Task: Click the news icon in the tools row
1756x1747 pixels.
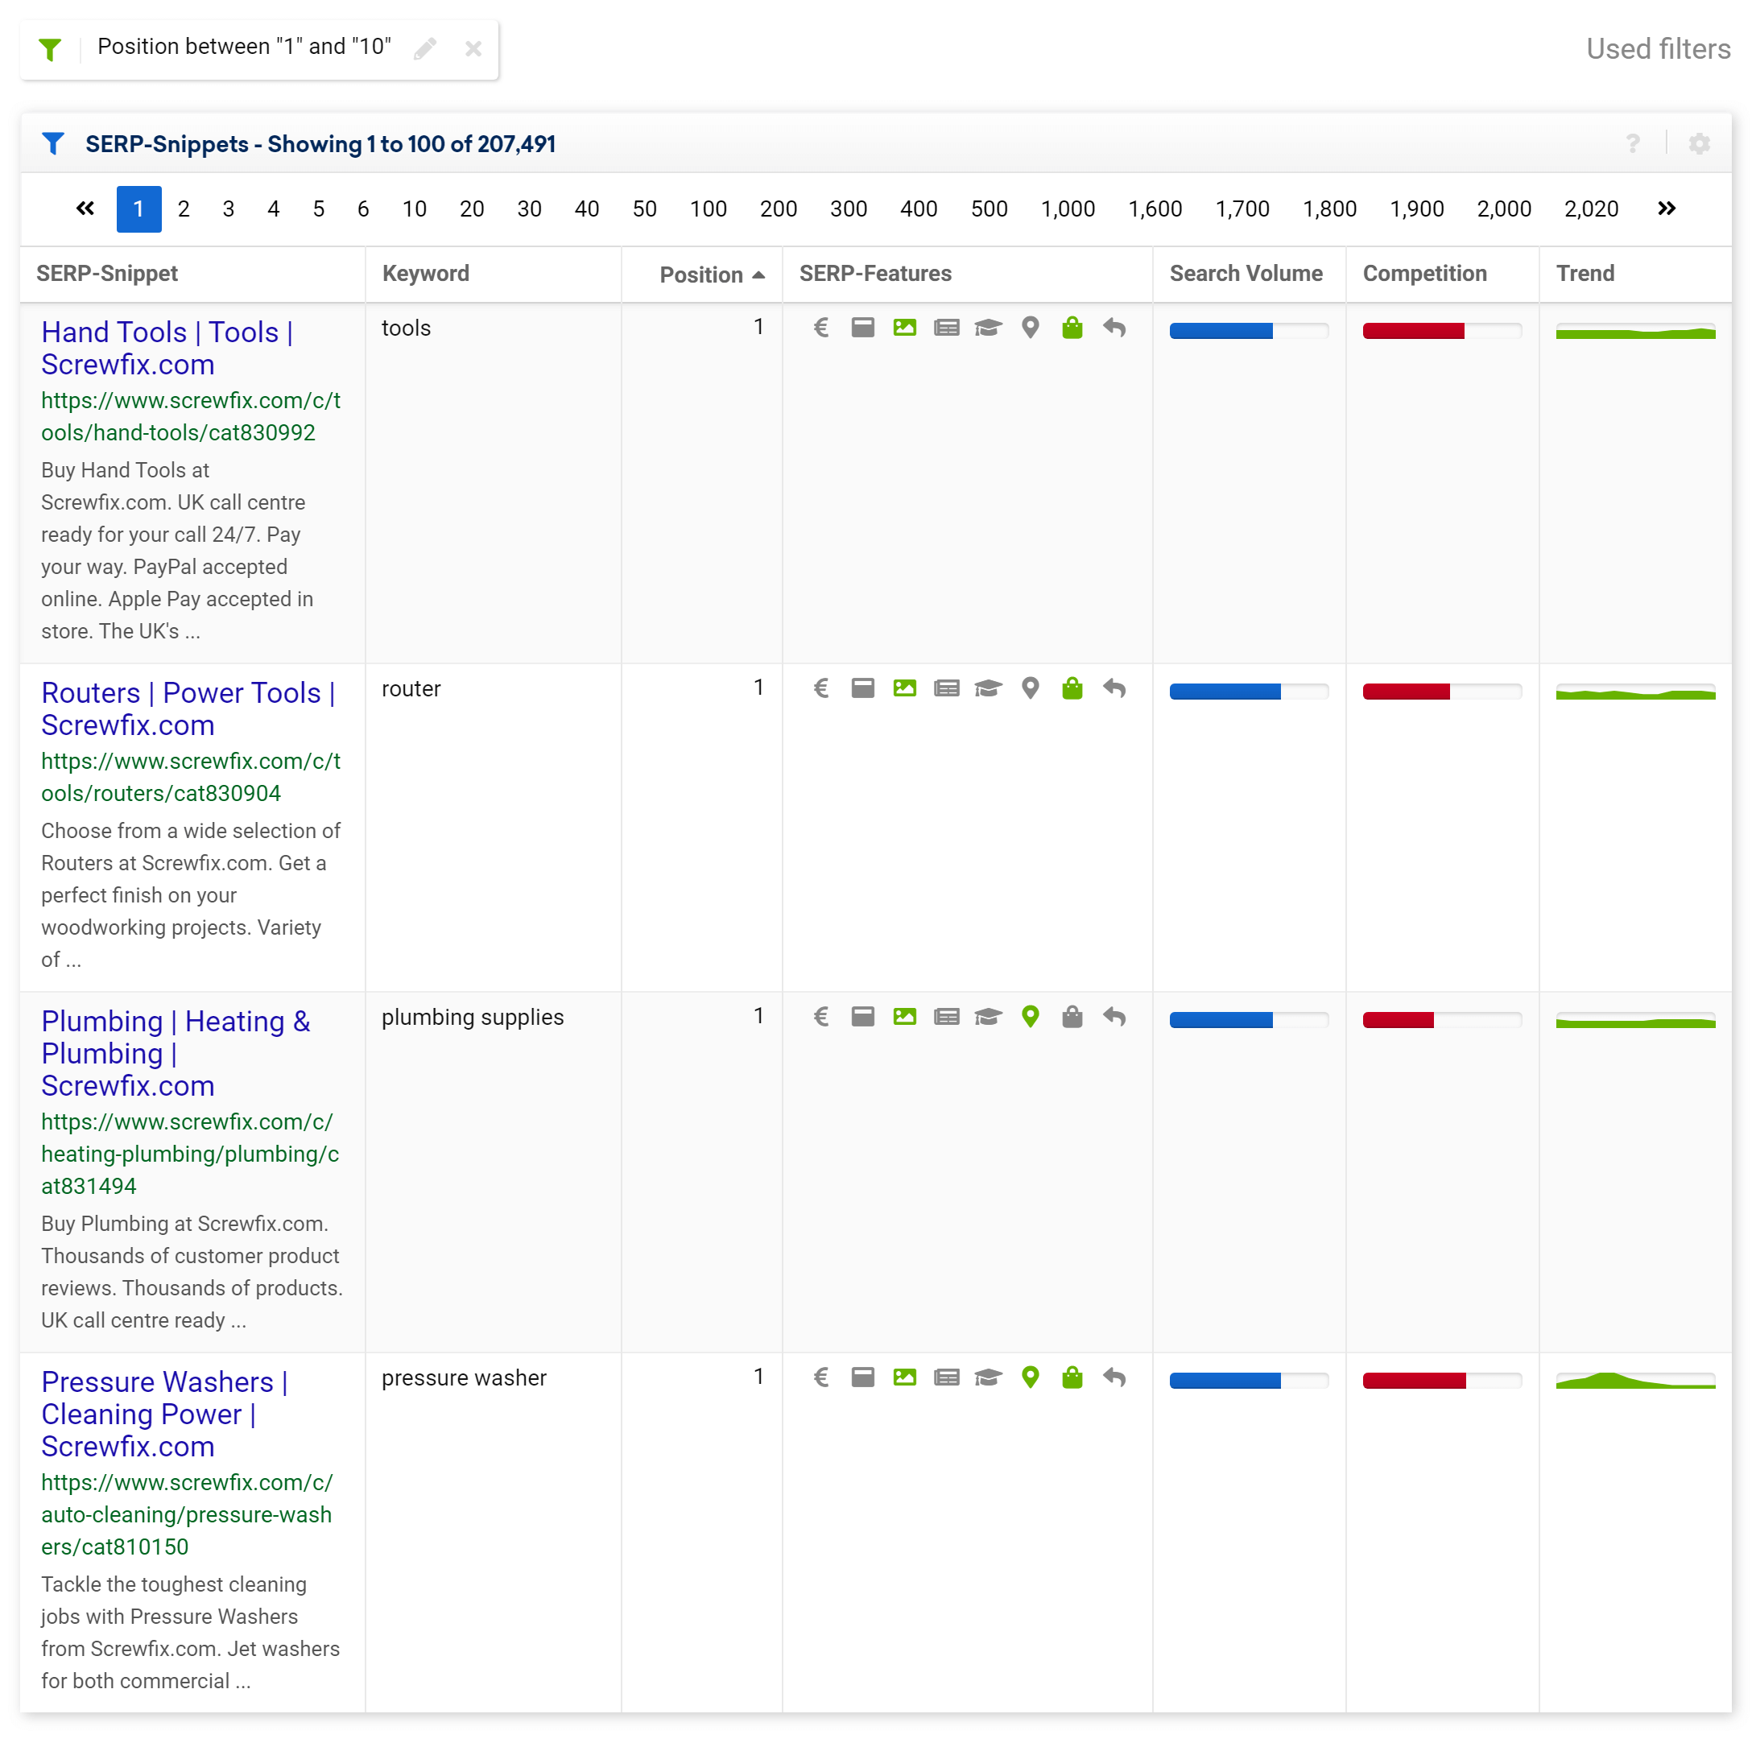Action: [x=946, y=328]
